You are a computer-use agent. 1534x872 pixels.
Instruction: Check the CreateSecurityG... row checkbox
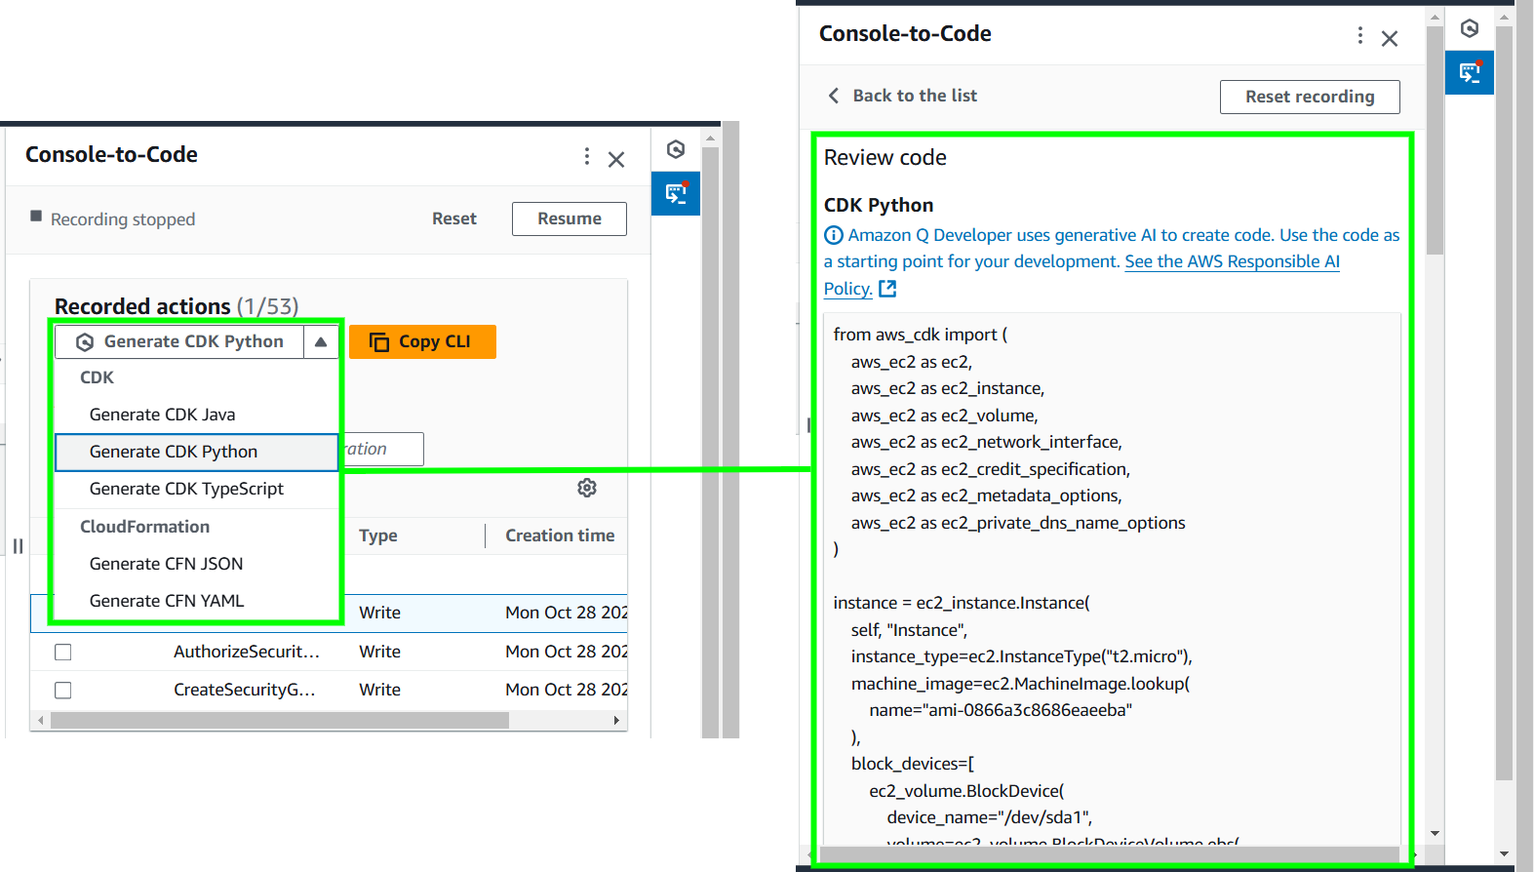click(63, 690)
